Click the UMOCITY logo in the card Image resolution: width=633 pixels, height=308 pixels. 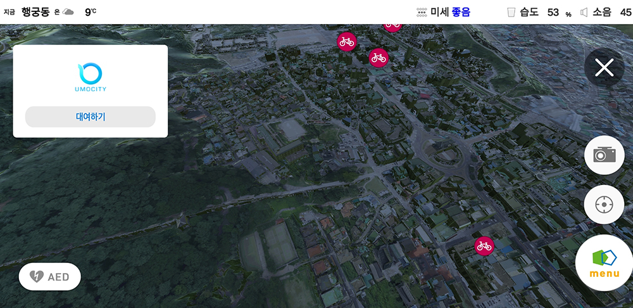(x=90, y=77)
